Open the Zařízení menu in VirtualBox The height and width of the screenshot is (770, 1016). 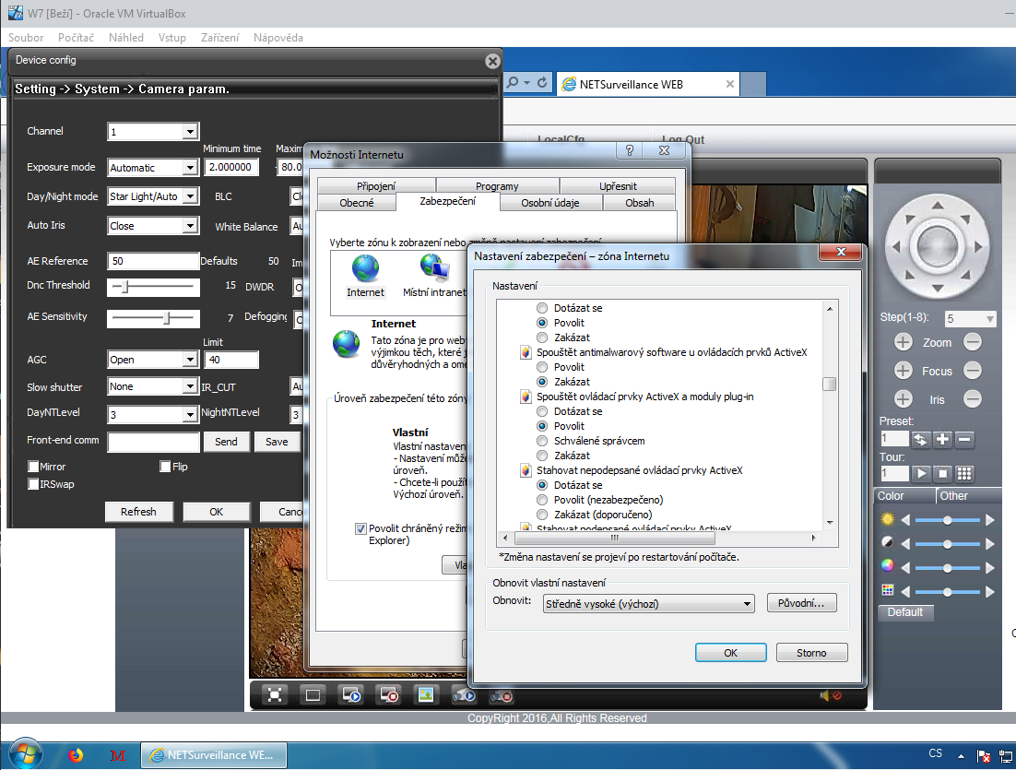point(219,38)
